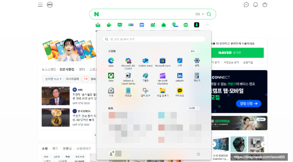293x162 pixels.
Task: Open 네이버배송 banner
Action: pos(239,123)
